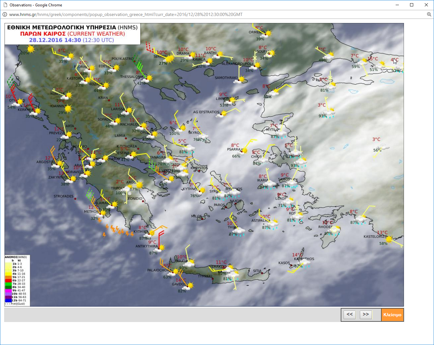Select the sun icon at Ioannina station

coord(68,109)
